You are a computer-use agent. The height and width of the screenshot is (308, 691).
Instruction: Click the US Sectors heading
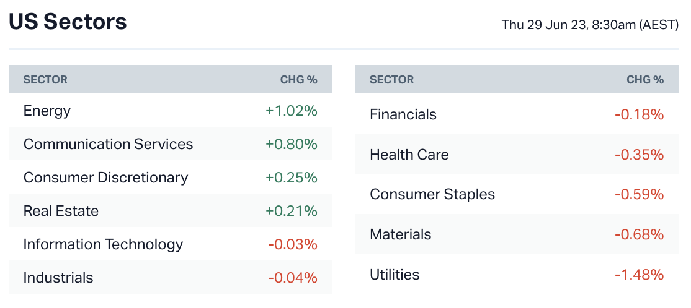[x=68, y=22]
